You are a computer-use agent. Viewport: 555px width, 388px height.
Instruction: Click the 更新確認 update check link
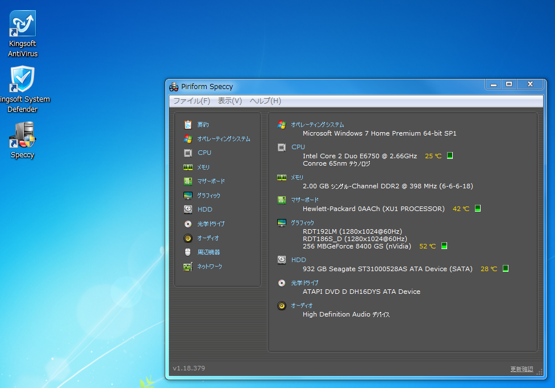[521, 369]
